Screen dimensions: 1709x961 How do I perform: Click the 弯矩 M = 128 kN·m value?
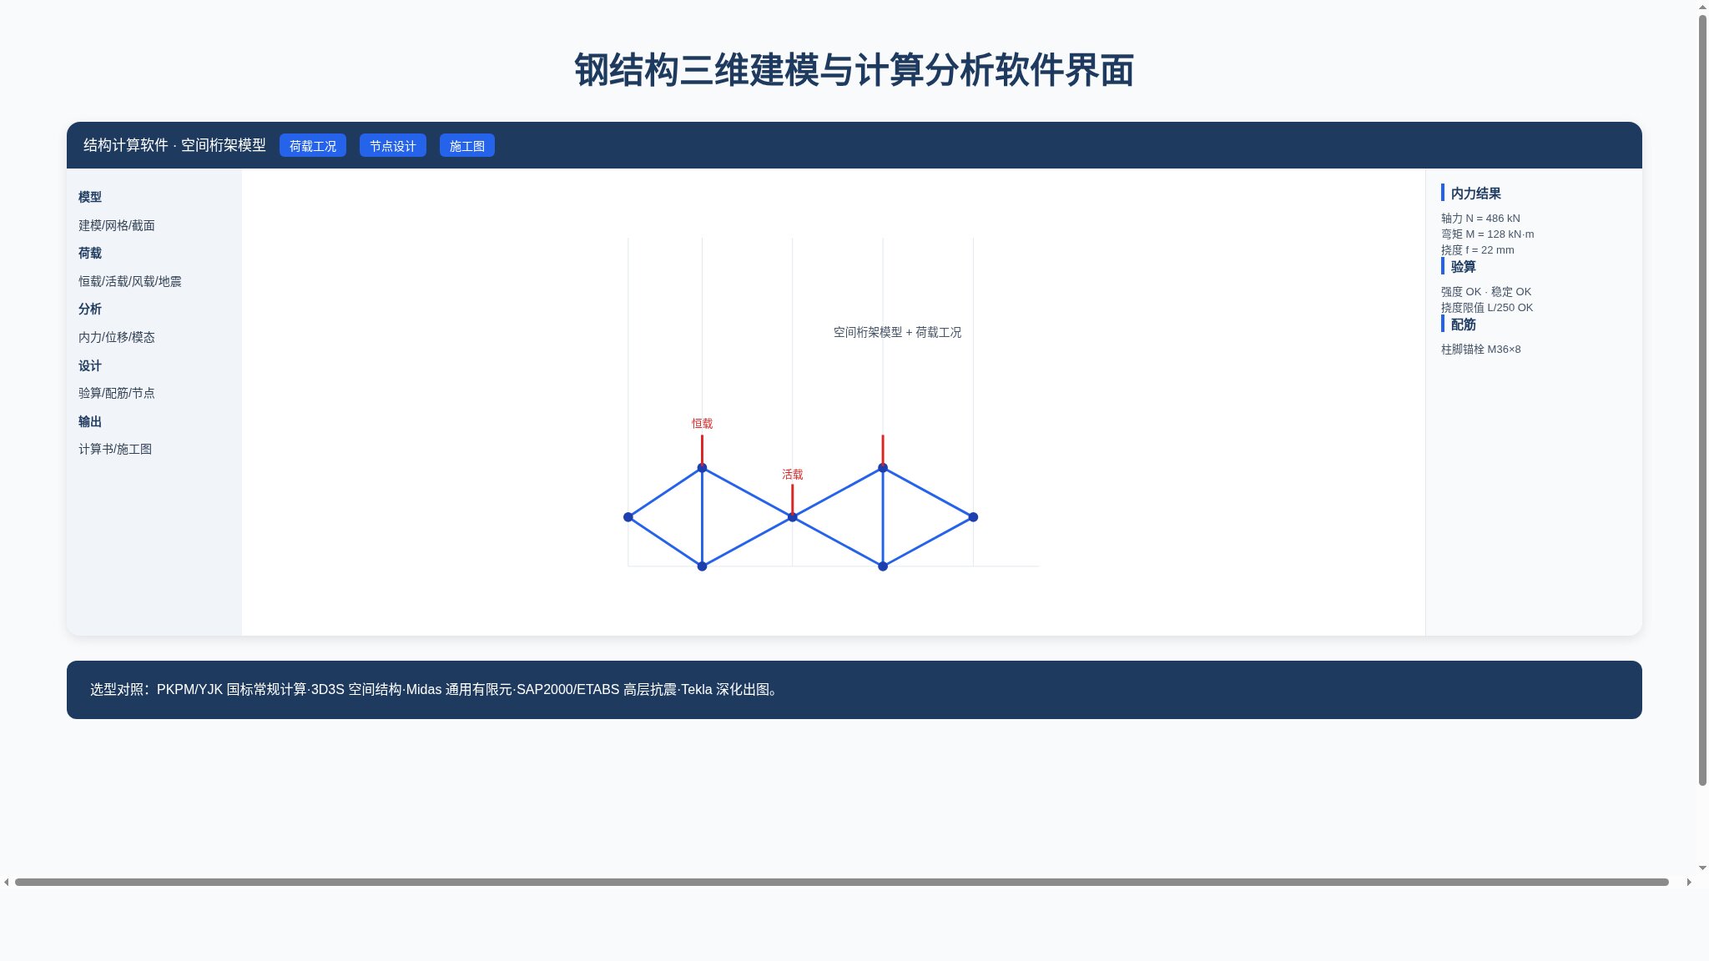pyautogui.click(x=1487, y=234)
